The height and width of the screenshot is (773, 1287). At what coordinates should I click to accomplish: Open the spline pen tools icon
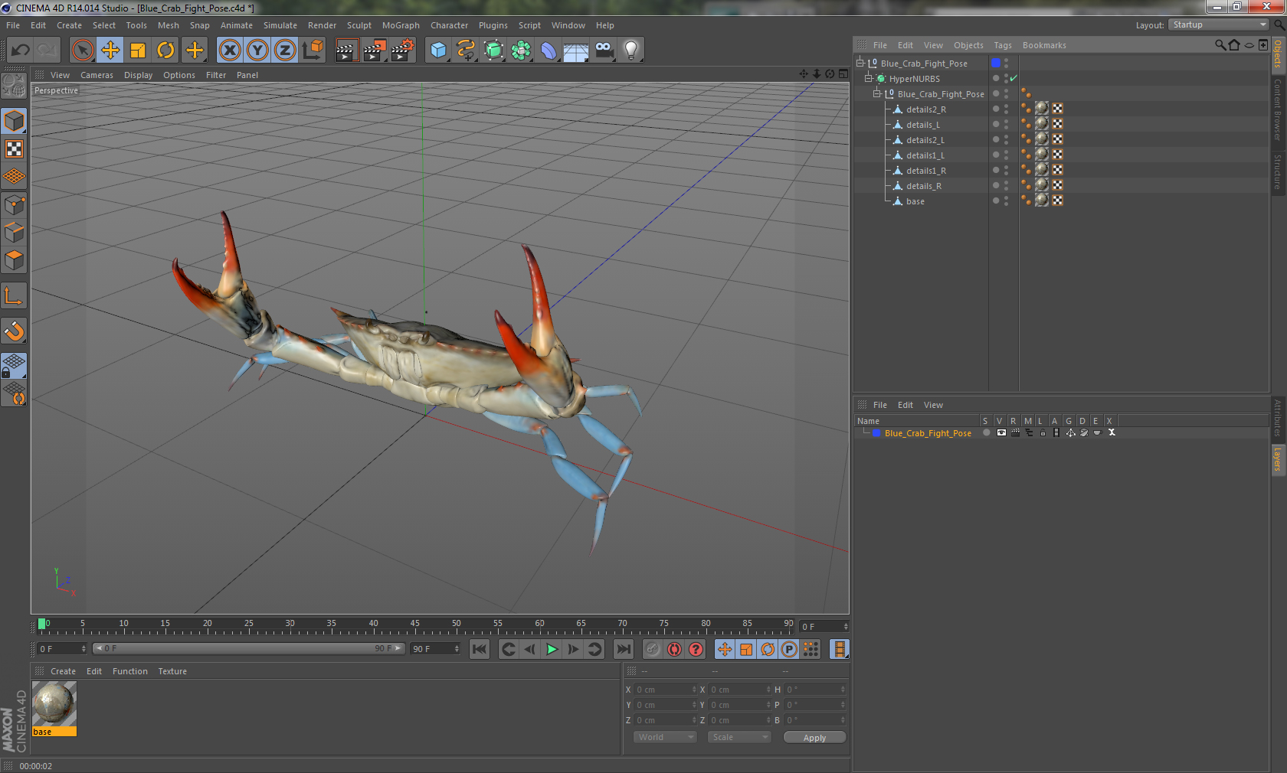click(x=466, y=51)
